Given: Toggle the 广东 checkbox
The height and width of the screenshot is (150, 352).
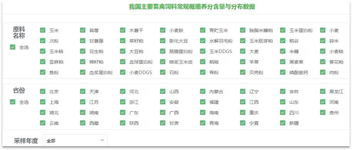Looking at the screenshot, I should [x=123, y=112].
